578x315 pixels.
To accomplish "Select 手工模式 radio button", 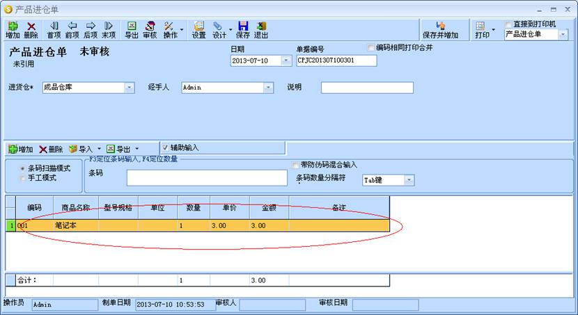I will (23, 178).
